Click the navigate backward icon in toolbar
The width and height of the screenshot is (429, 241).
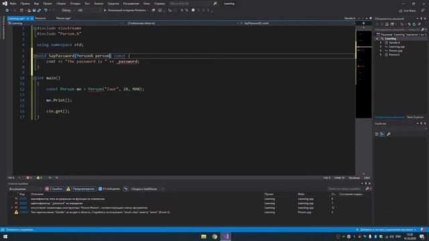7,10
